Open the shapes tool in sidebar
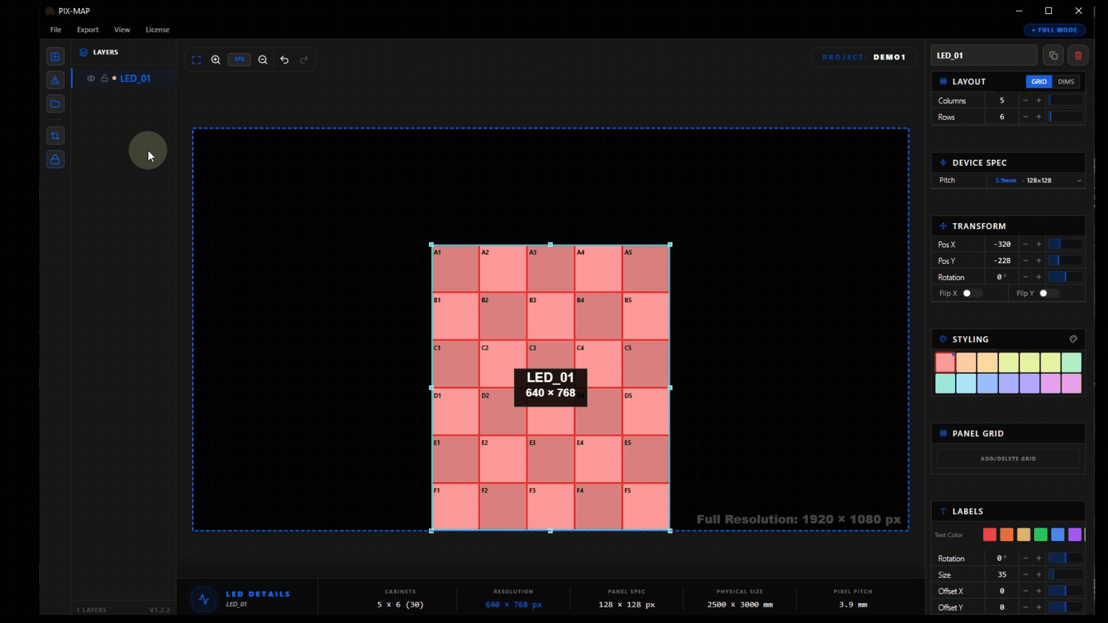 click(x=55, y=80)
